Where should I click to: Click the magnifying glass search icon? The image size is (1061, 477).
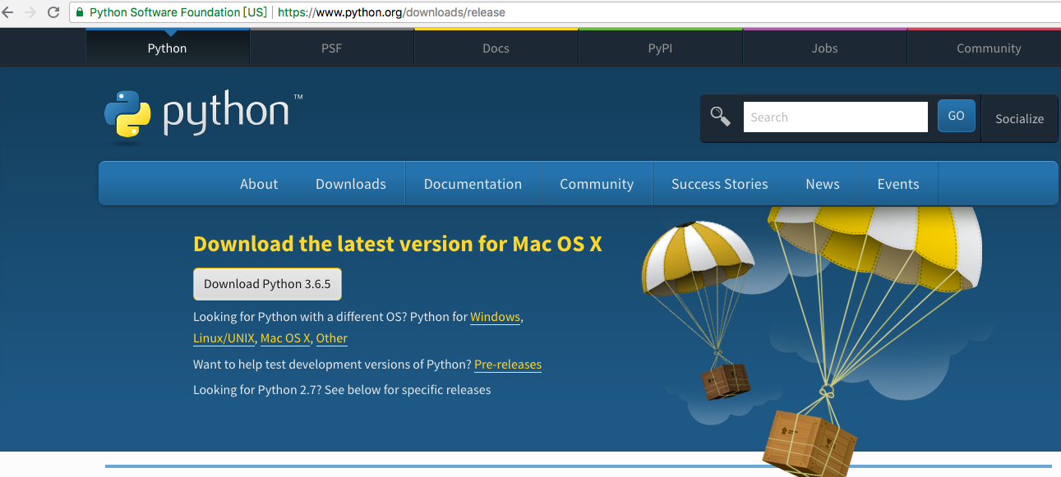pyautogui.click(x=721, y=117)
